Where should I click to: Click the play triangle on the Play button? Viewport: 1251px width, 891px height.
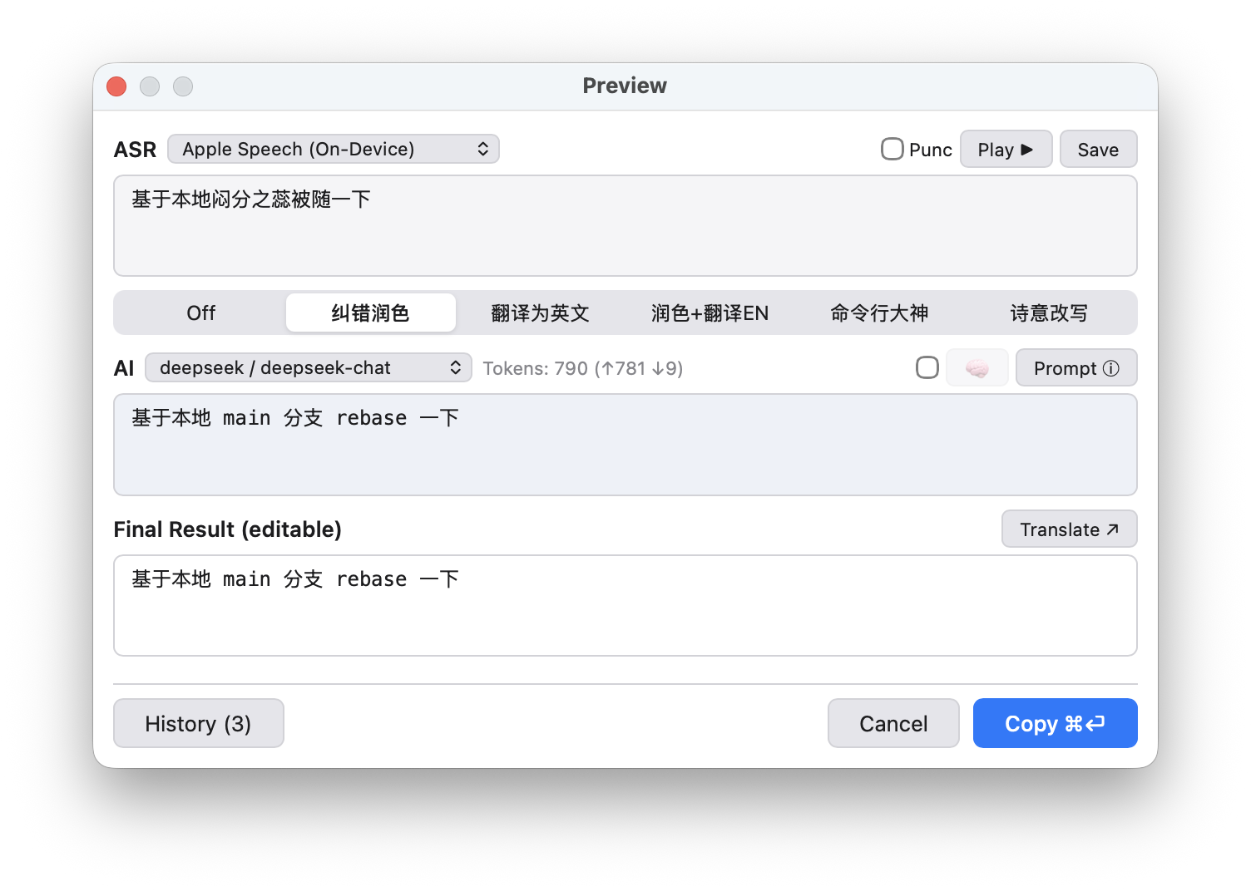(1026, 149)
